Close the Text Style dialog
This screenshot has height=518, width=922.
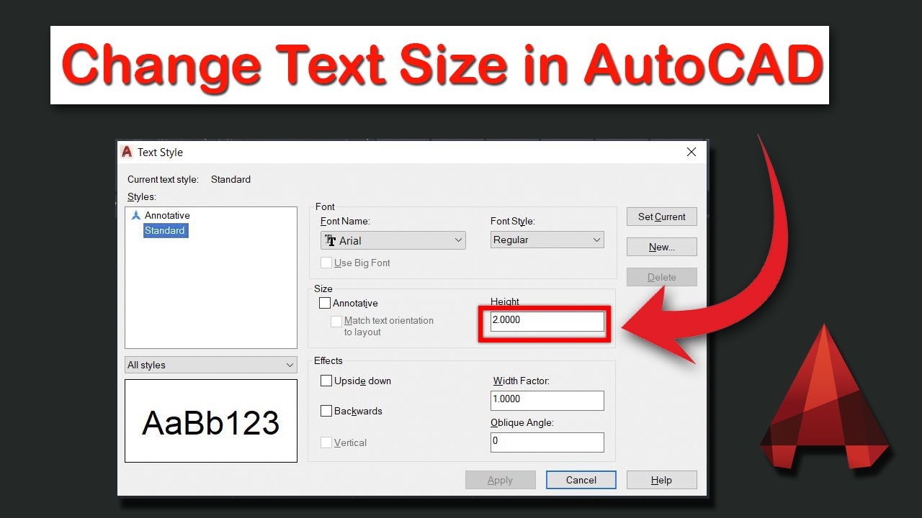click(691, 152)
